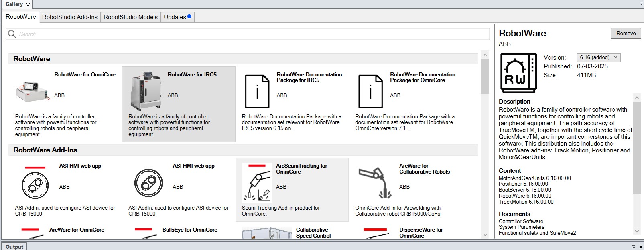Click the second ASI HMI web app icon
Screen dimensions: 644x250
tap(148, 183)
